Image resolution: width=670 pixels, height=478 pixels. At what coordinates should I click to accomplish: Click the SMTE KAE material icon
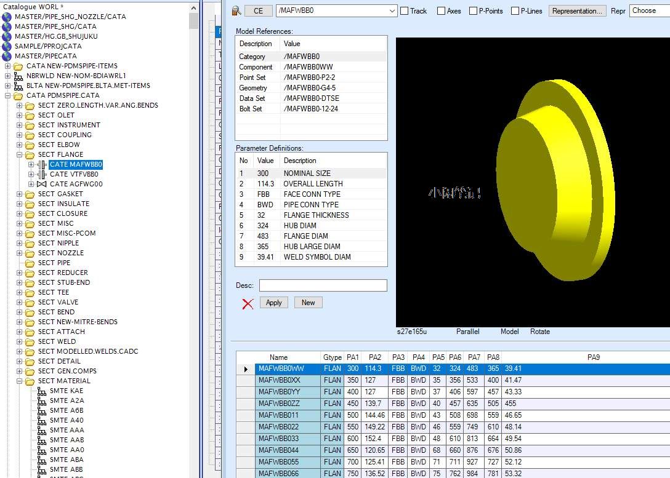point(42,391)
